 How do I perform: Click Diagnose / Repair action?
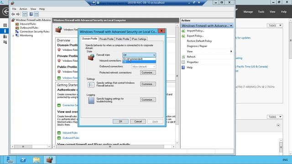click(197, 46)
